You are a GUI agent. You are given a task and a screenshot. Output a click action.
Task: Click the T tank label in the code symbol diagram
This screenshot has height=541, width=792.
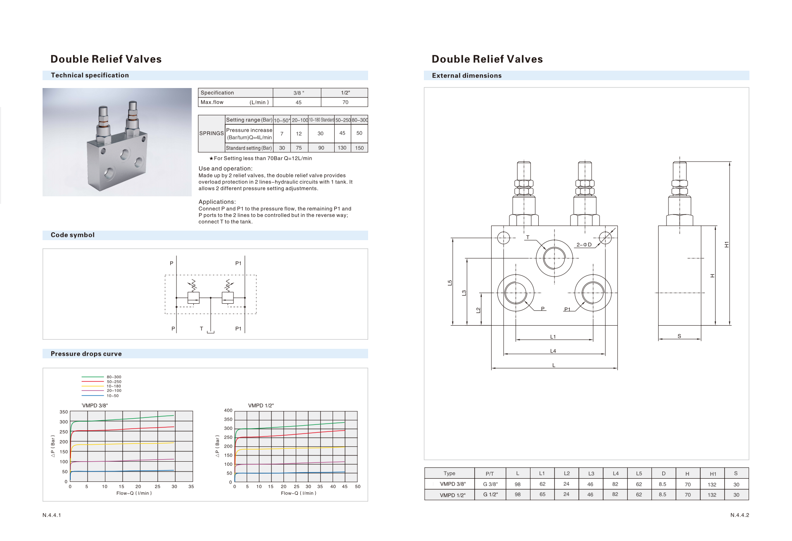[x=202, y=329]
